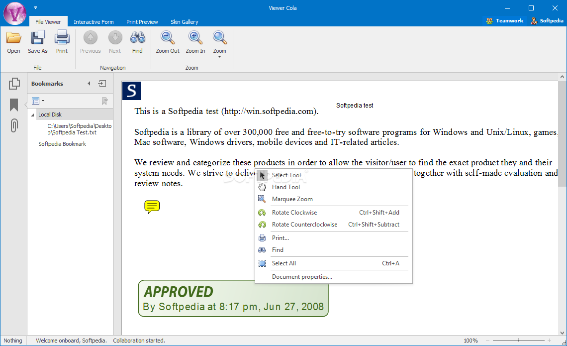Choose Marquee Zoom from context menu
This screenshot has width=567, height=346.
[x=333, y=199]
